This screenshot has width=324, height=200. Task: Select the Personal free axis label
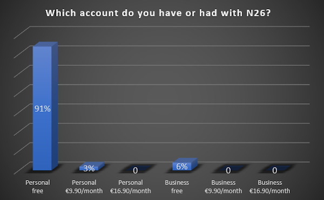click(38, 187)
